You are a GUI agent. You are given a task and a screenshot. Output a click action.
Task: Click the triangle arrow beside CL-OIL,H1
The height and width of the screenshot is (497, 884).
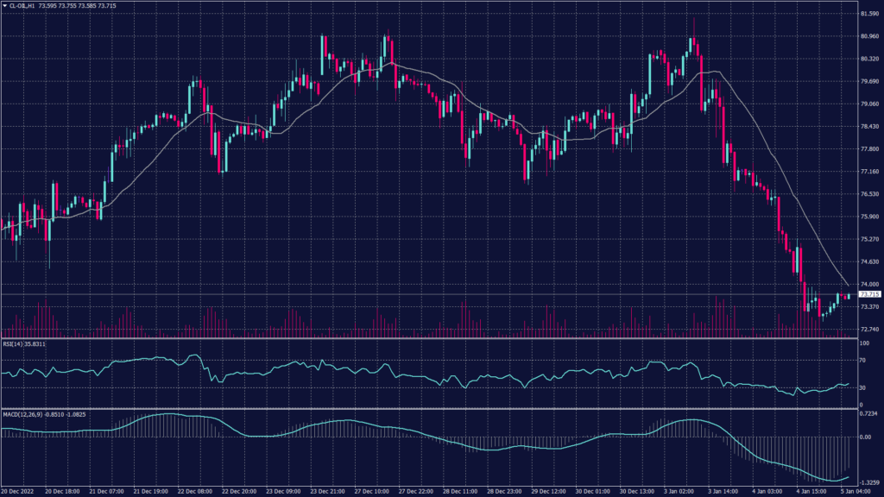tap(4, 6)
